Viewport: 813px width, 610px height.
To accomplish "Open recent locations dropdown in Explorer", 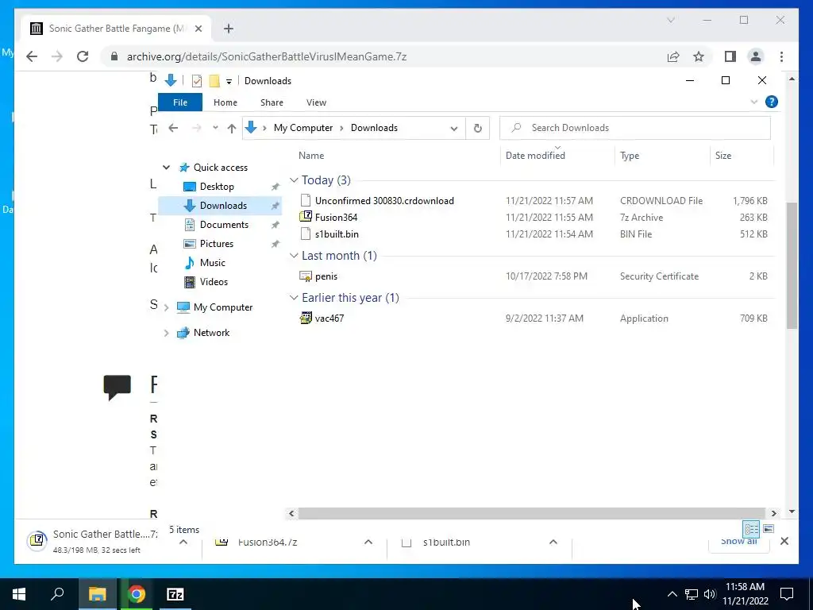I will click(x=215, y=128).
